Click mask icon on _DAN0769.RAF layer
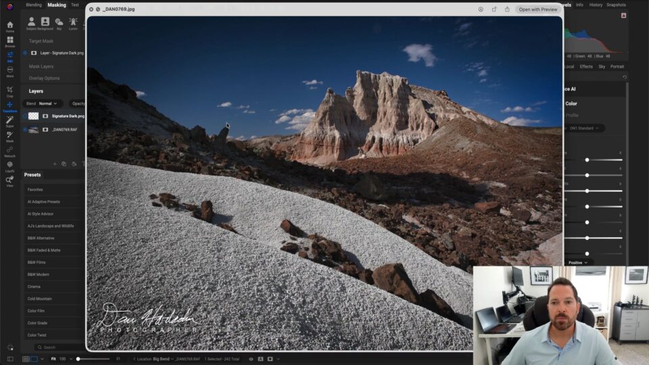This screenshot has width=649, height=365. 45,130
